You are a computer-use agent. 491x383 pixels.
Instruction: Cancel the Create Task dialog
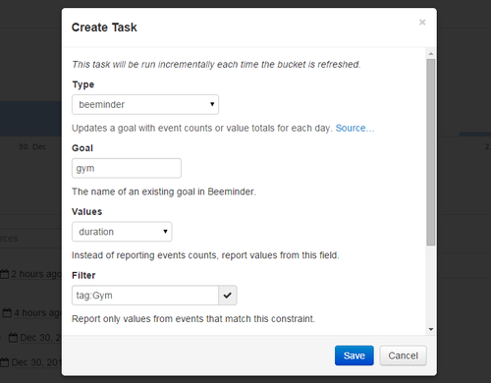coord(403,356)
